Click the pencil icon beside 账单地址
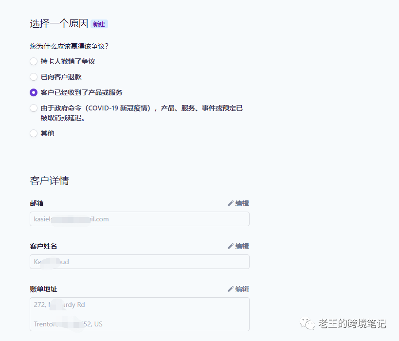This screenshot has width=399, height=341. (x=231, y=289)
